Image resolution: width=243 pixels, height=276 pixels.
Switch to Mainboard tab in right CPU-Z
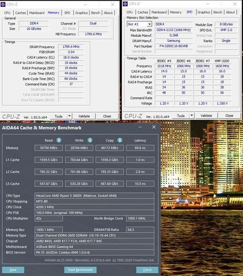click(x=159, y=12)
